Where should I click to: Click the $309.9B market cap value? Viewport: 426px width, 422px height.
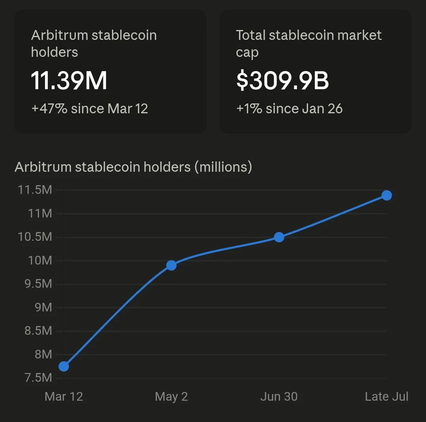coord(282,81)
